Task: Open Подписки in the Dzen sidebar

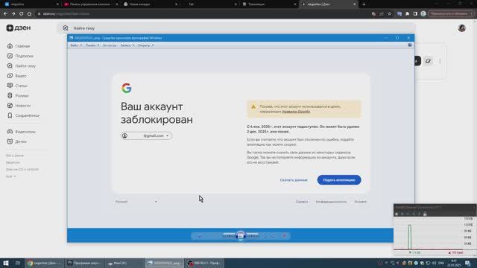Action: pos(20,56)
